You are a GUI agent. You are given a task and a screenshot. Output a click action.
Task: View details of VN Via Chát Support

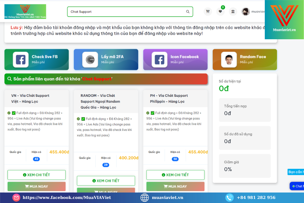pos(36,175)
